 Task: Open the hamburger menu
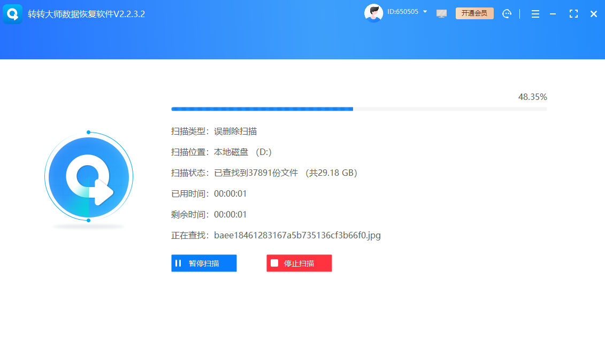pos(535,13)
